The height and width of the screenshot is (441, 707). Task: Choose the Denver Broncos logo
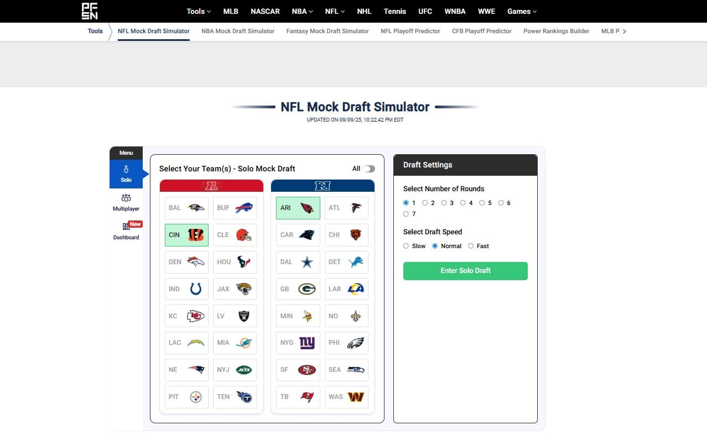click(x=196, y=262)
